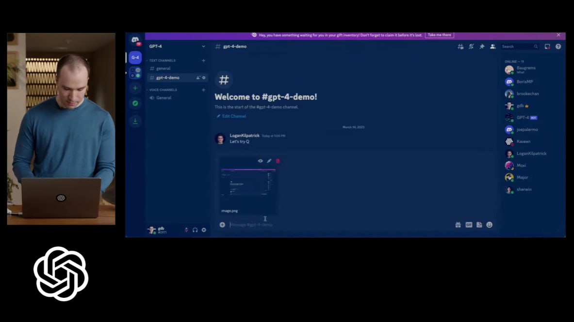Viewport: 574px width, 322px height.
Task: Toggle the member list visibility
Action: click(x=492, y=46)
